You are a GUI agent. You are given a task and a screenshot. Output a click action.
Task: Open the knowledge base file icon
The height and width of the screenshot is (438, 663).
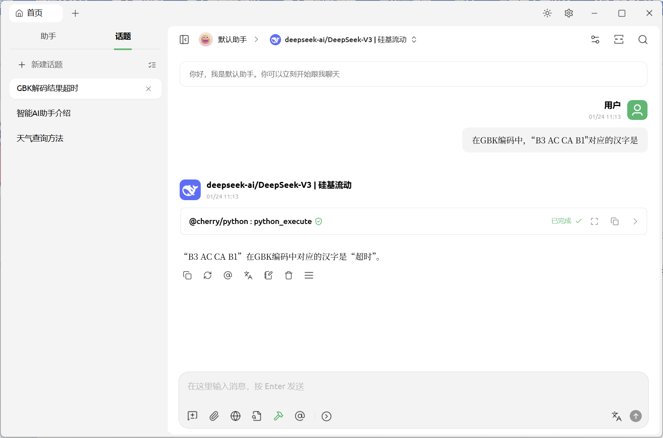point(257,416)
